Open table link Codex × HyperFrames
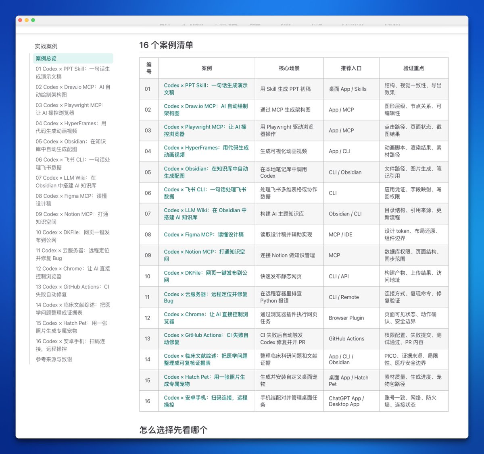Image resolution: width=484 pixels, height=454 pixels. [x=206, y=151]
